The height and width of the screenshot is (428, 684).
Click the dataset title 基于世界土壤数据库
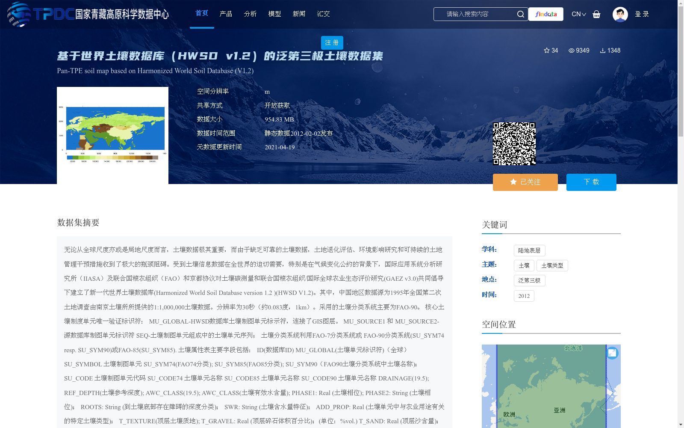coord(220,56)
